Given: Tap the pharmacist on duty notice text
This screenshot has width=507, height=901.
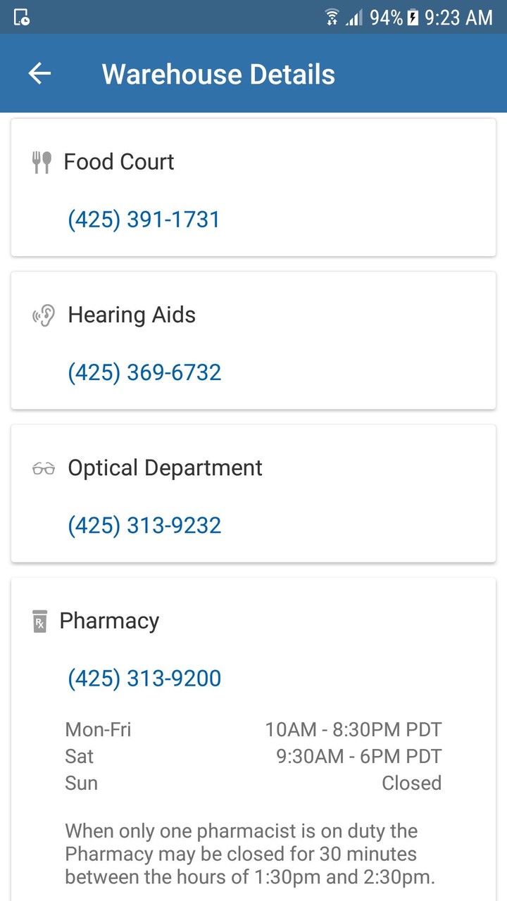Looking at the screenshot, I should click(x=250, y=854).
